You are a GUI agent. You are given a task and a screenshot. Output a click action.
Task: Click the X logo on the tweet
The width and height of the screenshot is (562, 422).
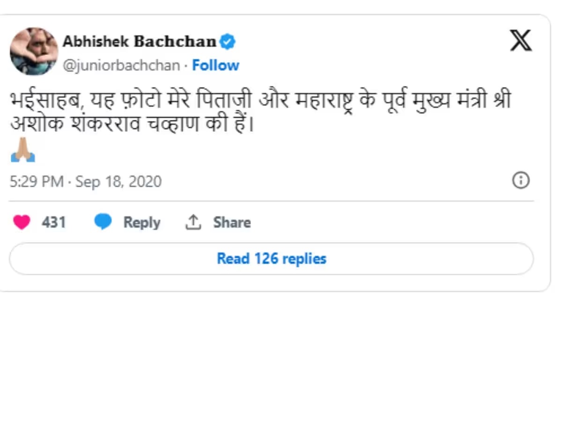pos(520,40)
